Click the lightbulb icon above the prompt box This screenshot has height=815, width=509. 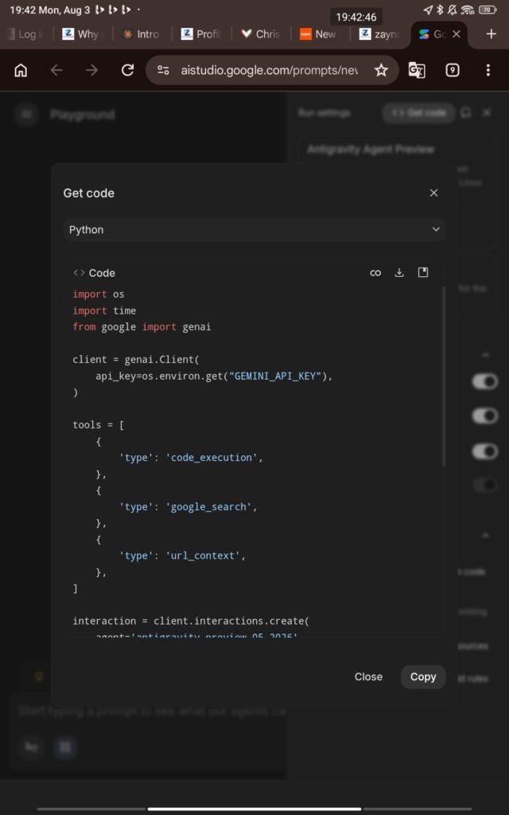(38, 677)
